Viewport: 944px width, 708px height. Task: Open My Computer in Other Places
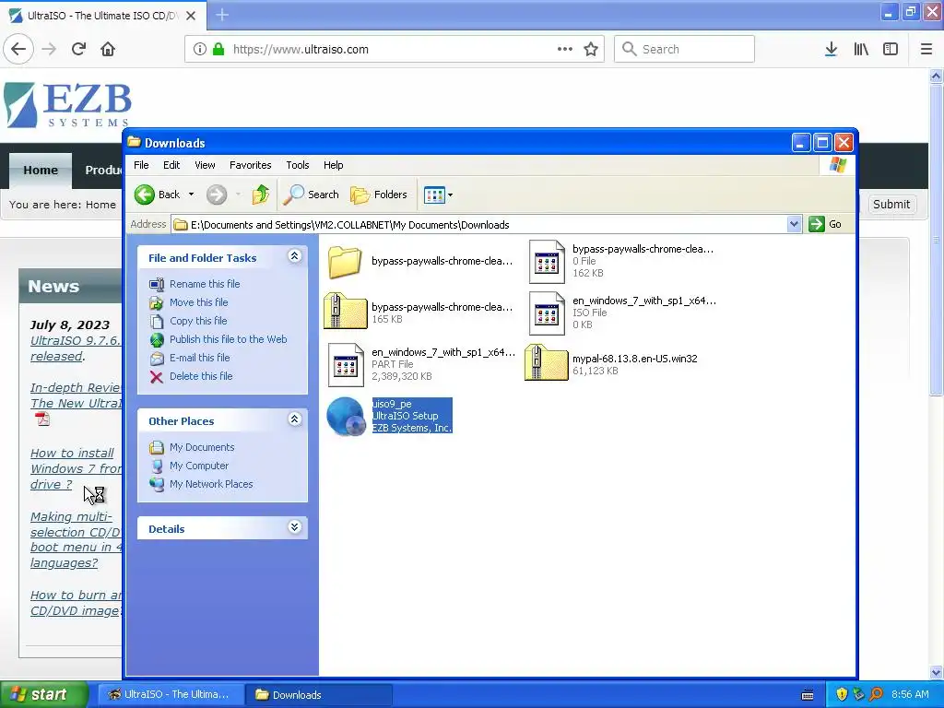point(199,466)
